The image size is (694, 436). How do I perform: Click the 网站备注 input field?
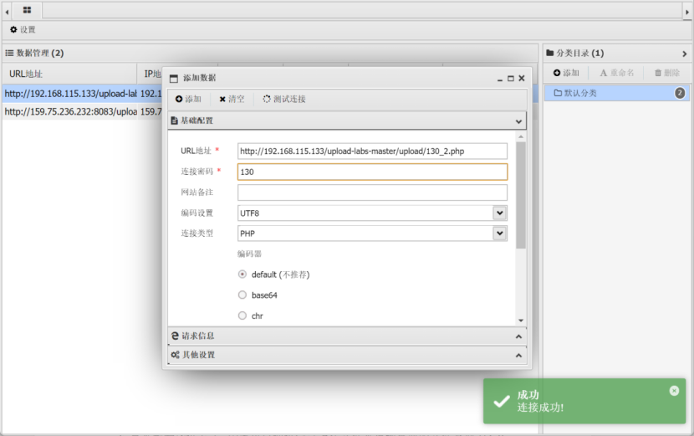tap(372, 192)
